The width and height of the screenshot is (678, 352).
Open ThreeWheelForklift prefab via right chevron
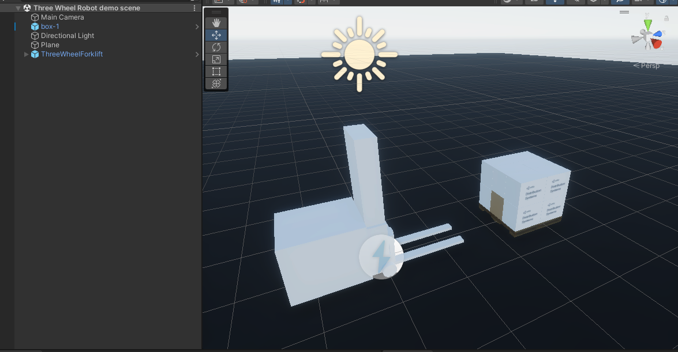[197, 54]
